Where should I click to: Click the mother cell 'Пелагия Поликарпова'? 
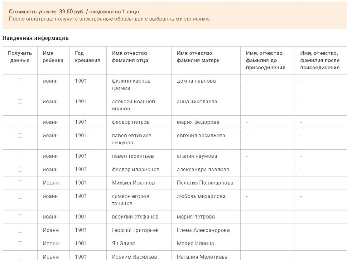click(205, 183)
